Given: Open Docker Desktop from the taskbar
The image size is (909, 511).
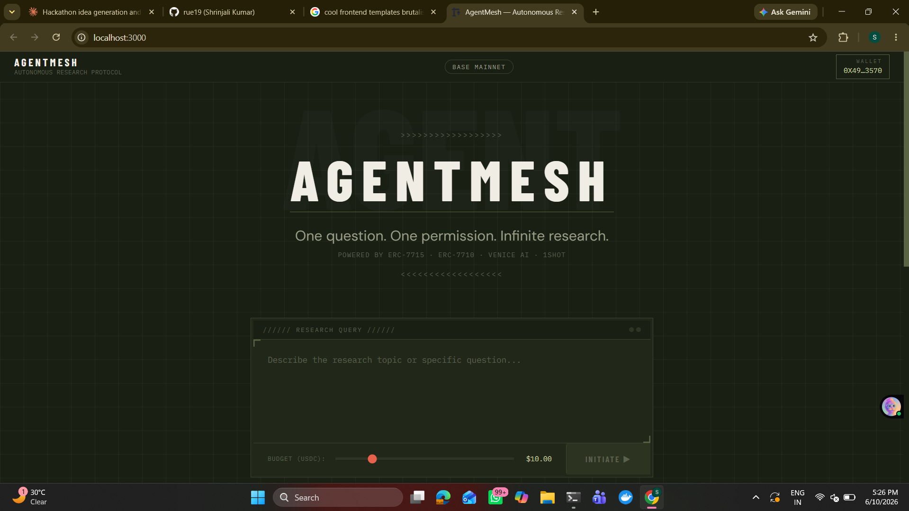Looking at the screenshot, I should (626, 497).
